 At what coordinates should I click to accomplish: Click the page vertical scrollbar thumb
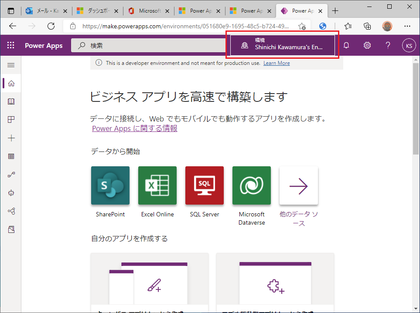[416, 109]
